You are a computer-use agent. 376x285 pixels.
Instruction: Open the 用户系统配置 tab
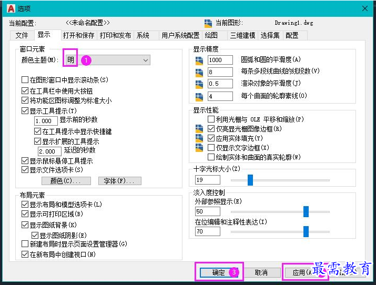pyautogui.click(x=180, y=35)
